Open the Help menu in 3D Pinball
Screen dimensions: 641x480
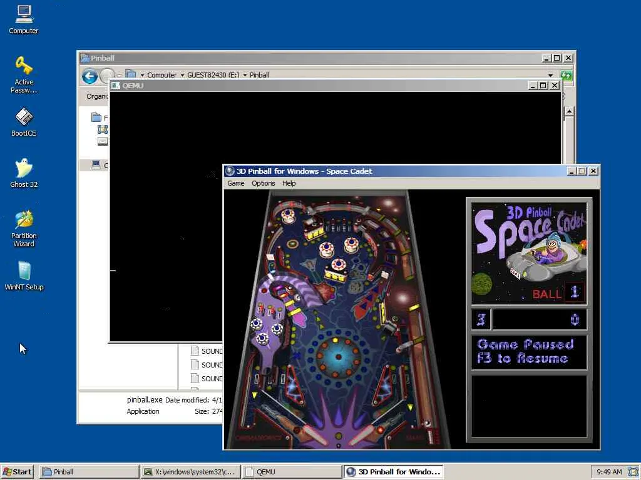pyautogui.click(x=289, y=183)
